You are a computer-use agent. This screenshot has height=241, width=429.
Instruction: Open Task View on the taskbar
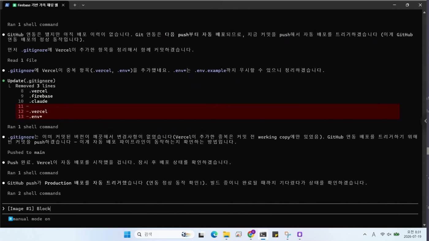click(x=201, y=235)
